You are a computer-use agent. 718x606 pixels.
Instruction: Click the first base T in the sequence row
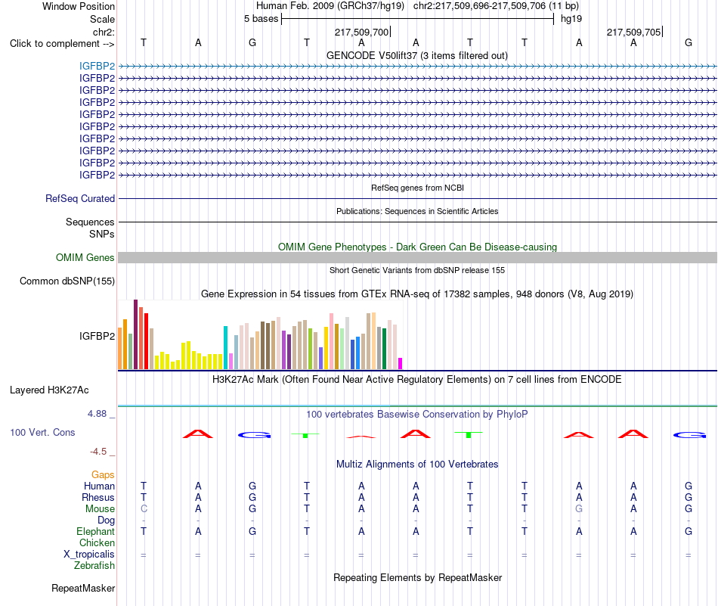(144, 42)
